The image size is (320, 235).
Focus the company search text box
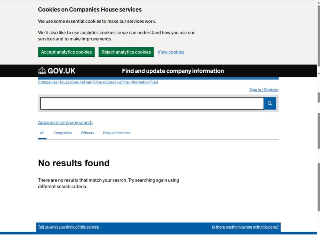coord(152,104)
